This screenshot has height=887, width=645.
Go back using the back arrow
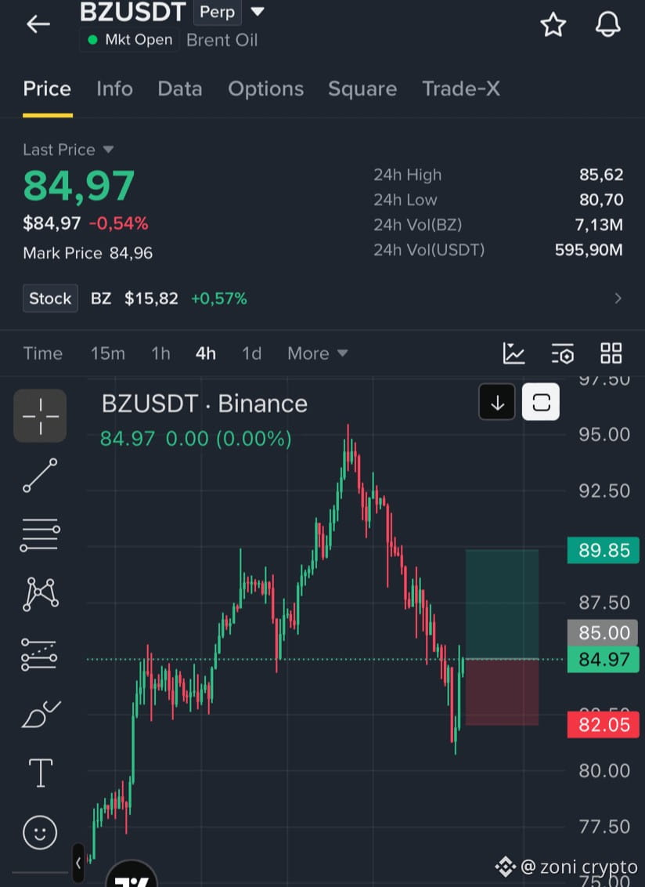pyautogui.click(x=38, y=24)
